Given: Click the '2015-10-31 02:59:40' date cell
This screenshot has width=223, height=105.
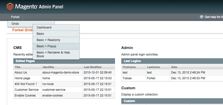Looking at the screenshot, I should (x=99, y=72).
